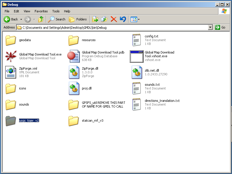Click the sounds.txt file name
The image size is (232, 174).
pyautogui.click(x=152, y=85)
